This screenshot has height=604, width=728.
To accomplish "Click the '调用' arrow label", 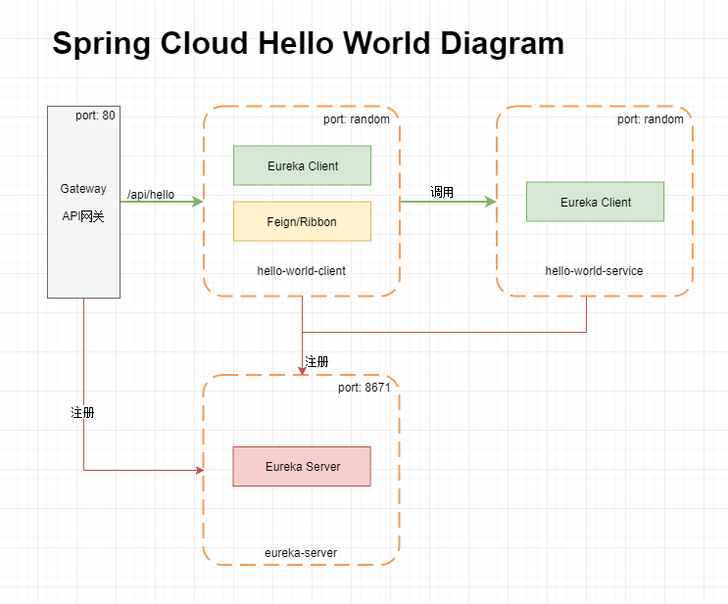I will (x=442, y=192).
